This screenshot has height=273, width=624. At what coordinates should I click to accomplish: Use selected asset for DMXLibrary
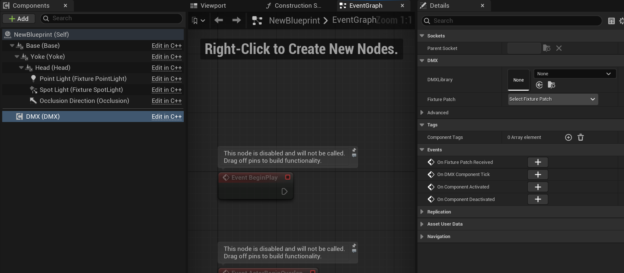click(x=539, y=85)
